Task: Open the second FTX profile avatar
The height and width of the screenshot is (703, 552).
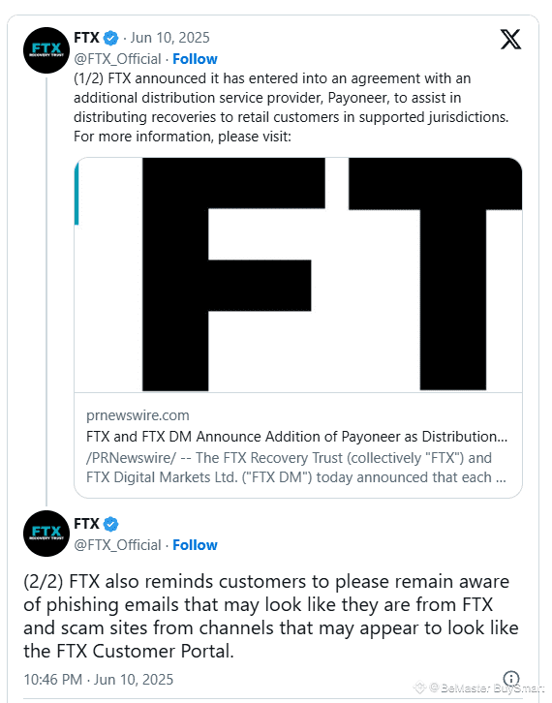Action: pos(46,534)
